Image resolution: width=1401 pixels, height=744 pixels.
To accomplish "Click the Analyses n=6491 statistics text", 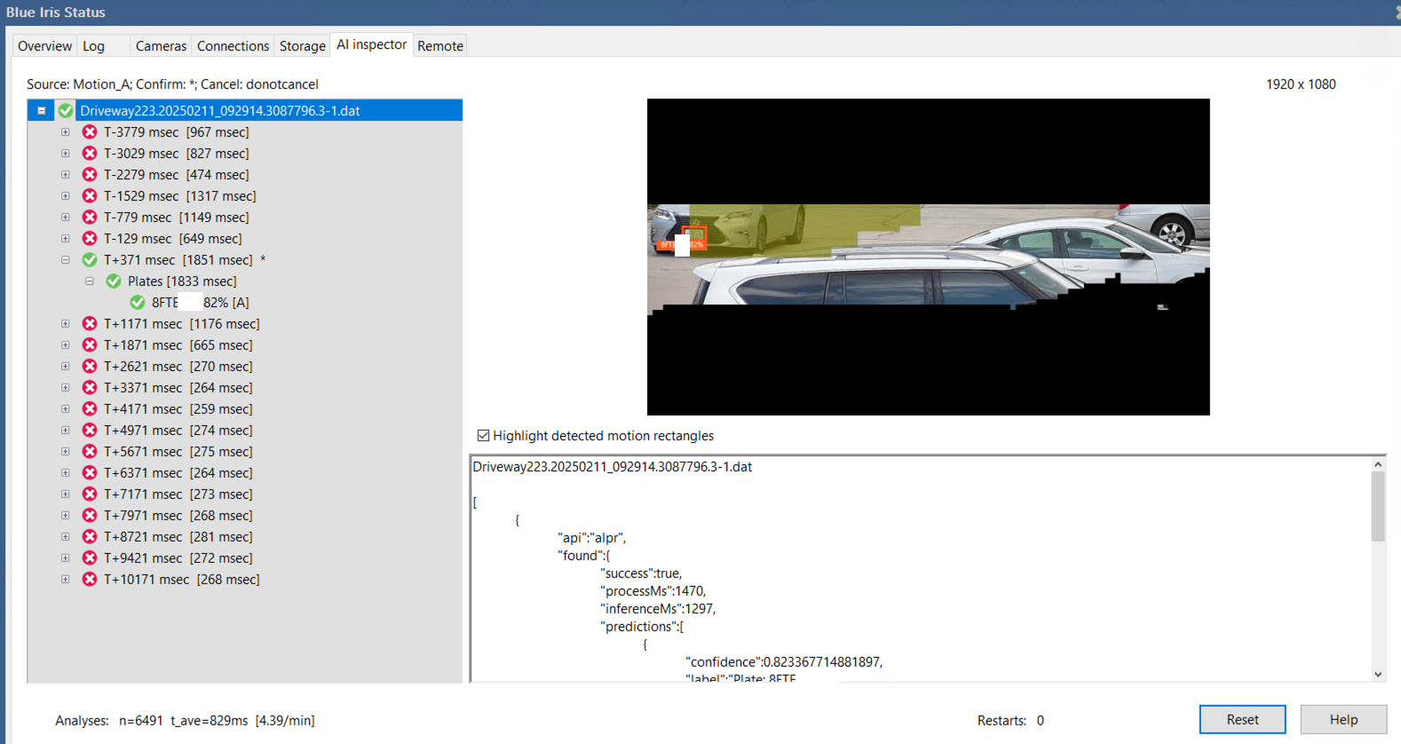I will pos(185,720).
